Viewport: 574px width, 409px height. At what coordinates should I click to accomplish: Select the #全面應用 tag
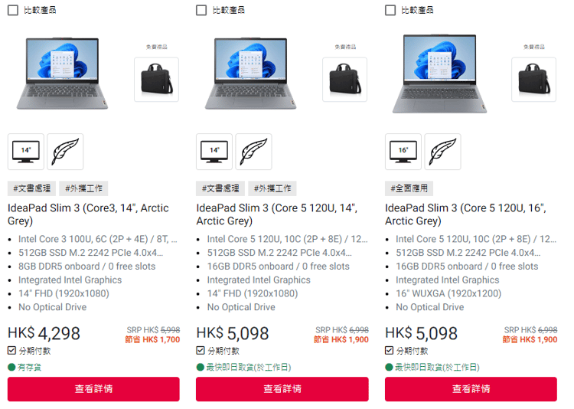tap(409, 188)
